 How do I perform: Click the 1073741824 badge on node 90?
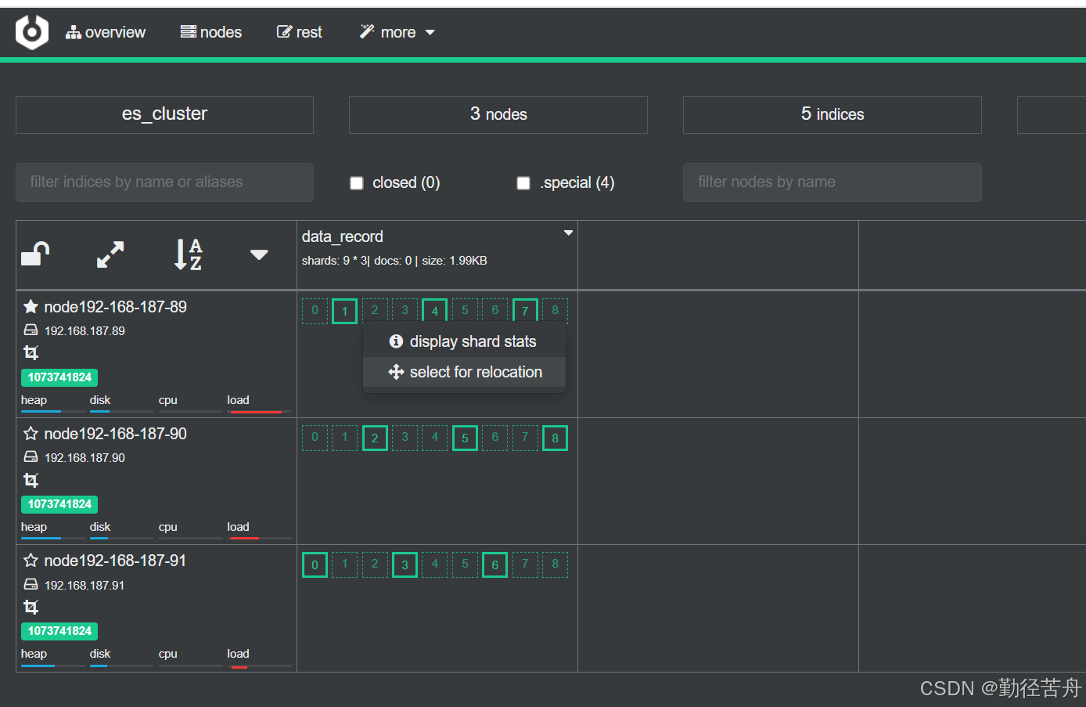coord(59,504)
